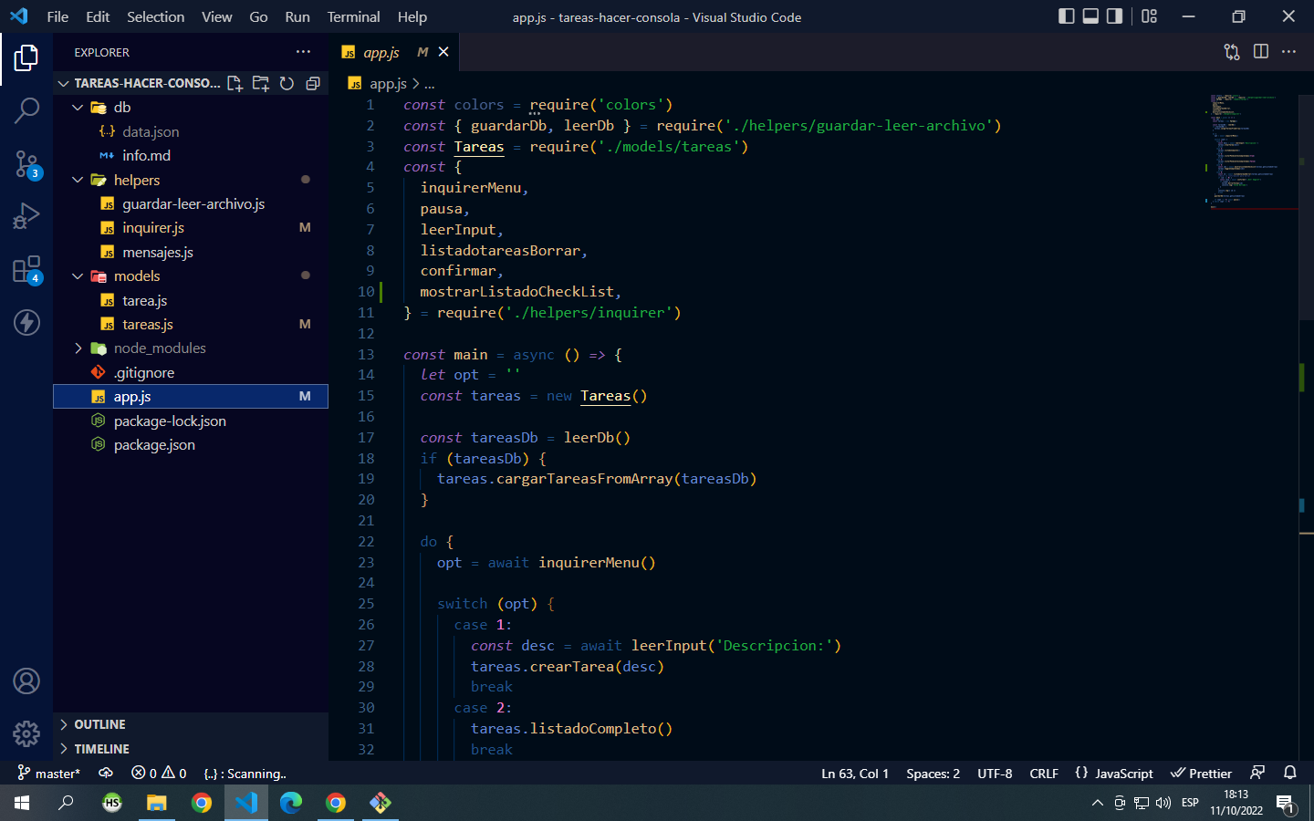Open the Terminal menu
The height and width of the screenshot is (821, 1314).
pos(352,16)
